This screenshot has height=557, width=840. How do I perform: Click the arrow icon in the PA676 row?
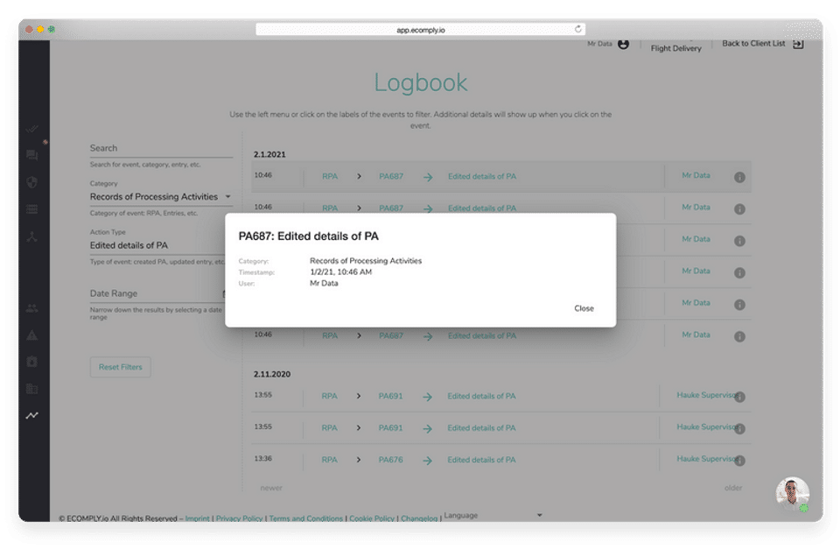coord(427,461)
